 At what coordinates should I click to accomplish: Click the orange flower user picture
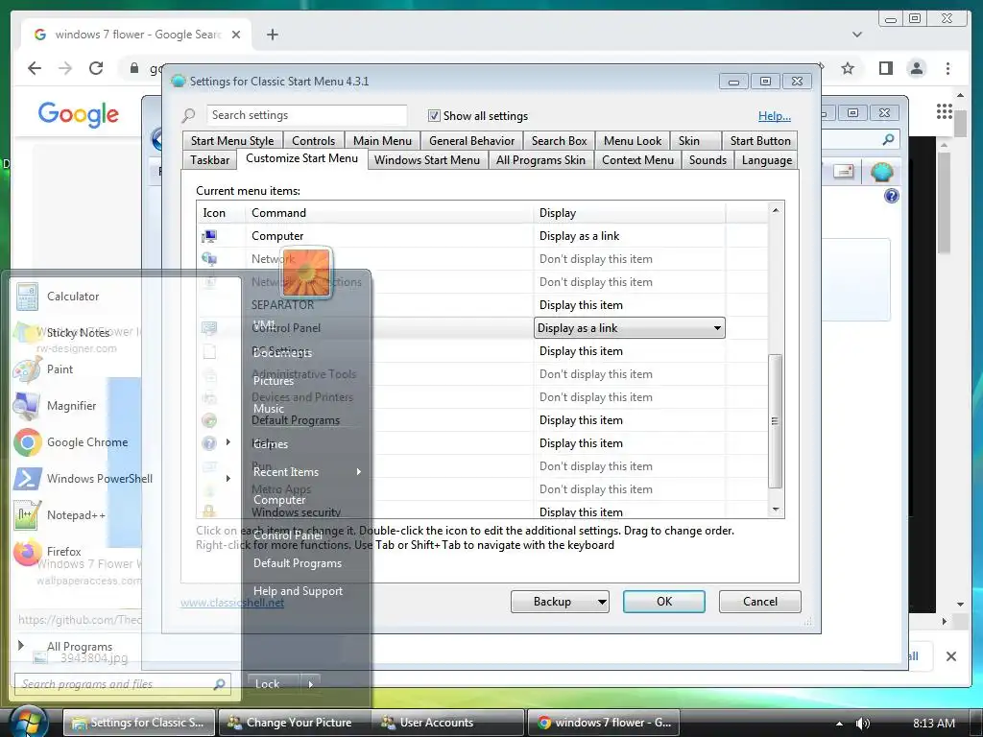point(306,273)
